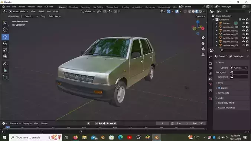
Task: Activate the Scale tool
Action: 5,50
